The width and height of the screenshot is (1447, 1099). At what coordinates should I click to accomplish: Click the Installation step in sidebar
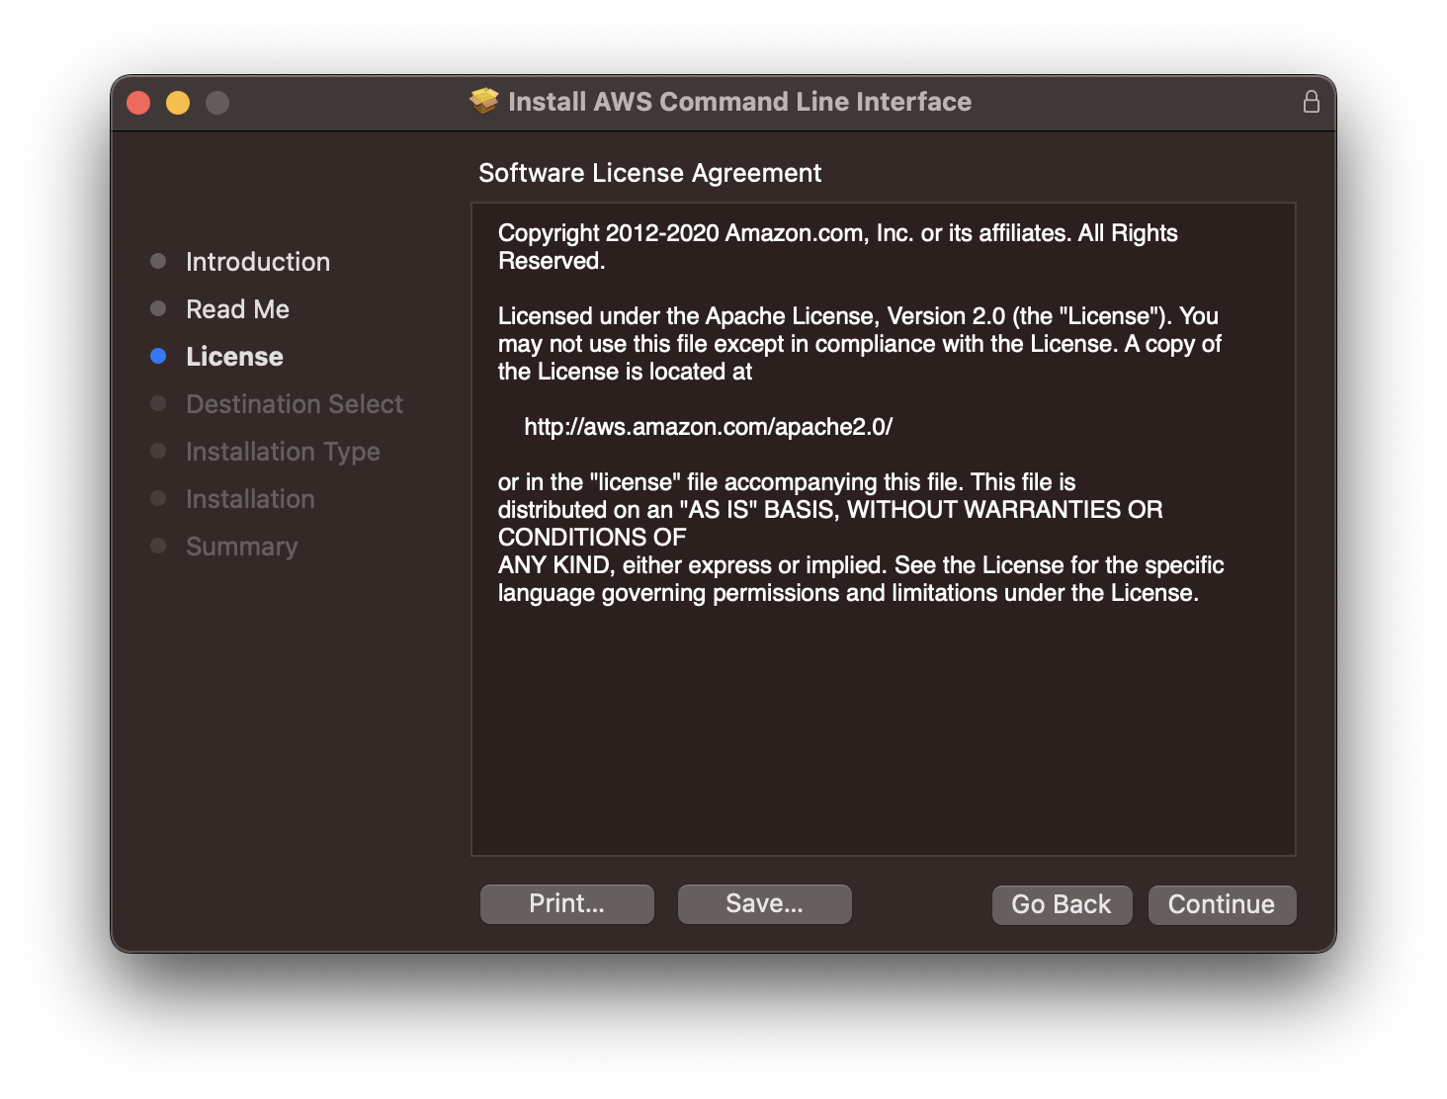pos(250,499)
